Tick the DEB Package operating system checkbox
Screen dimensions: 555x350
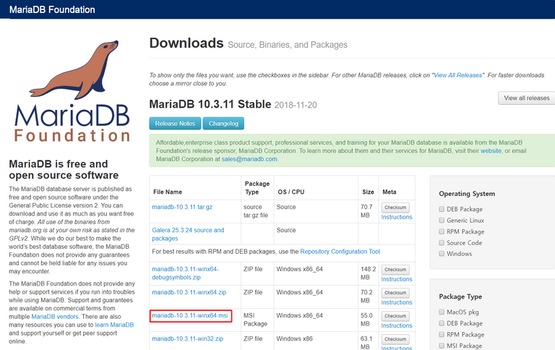pyautogui.click(x=442, y=209)
